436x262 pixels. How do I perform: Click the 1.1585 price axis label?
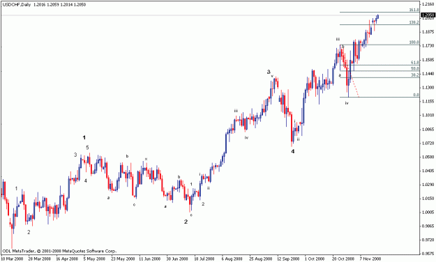click(428, 59)
